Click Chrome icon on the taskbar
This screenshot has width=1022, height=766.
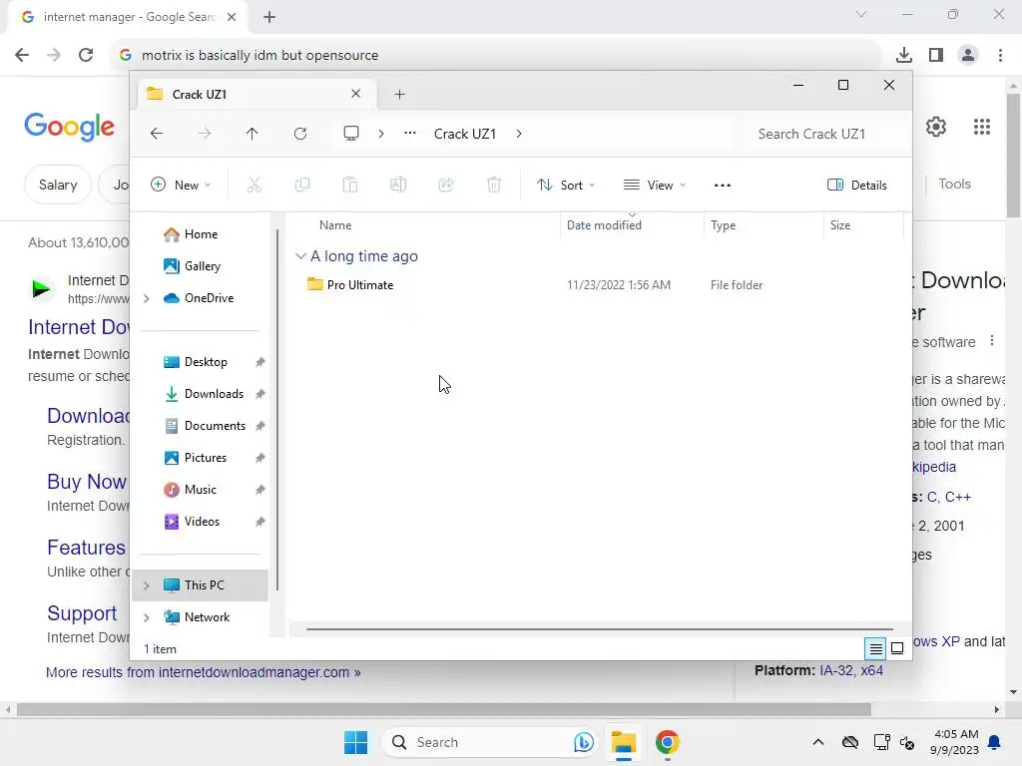tap(667, 742)
